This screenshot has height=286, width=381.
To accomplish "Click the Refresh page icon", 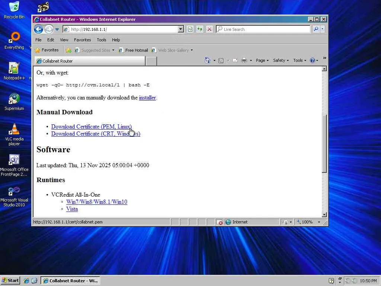I will point(200,29).
